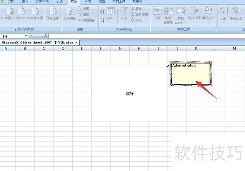Open the Name Box dropdown arrow
The height and width of the screenshot is (171, 245).
[x=26, y=36]
